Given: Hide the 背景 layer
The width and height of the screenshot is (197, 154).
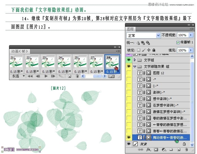Looking at the screenshot, I should pyautogui.click(x=129, y=144).
